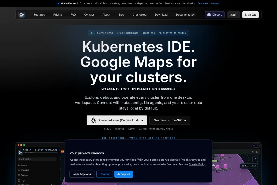
Task: Click the Spanish flag icon in preview
Action: [63, 151]
